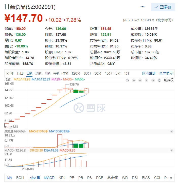Click the 已添加 watchlist button
This screenshot has height=184, width=178.
coord(163,7)
